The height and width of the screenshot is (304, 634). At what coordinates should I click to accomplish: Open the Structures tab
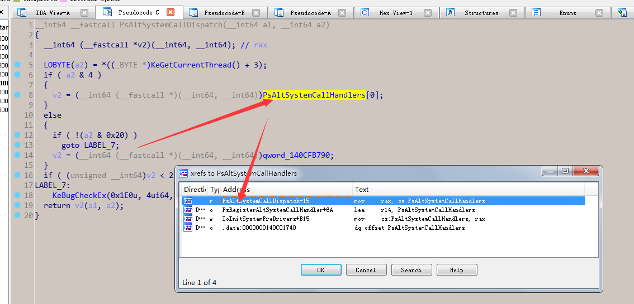click(481, 13)
